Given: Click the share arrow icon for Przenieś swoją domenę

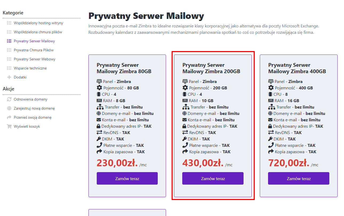Looking at the screenshot, I should (9, 118).
